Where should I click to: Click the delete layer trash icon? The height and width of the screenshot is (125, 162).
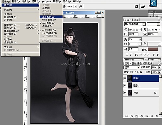click(157, 116)
